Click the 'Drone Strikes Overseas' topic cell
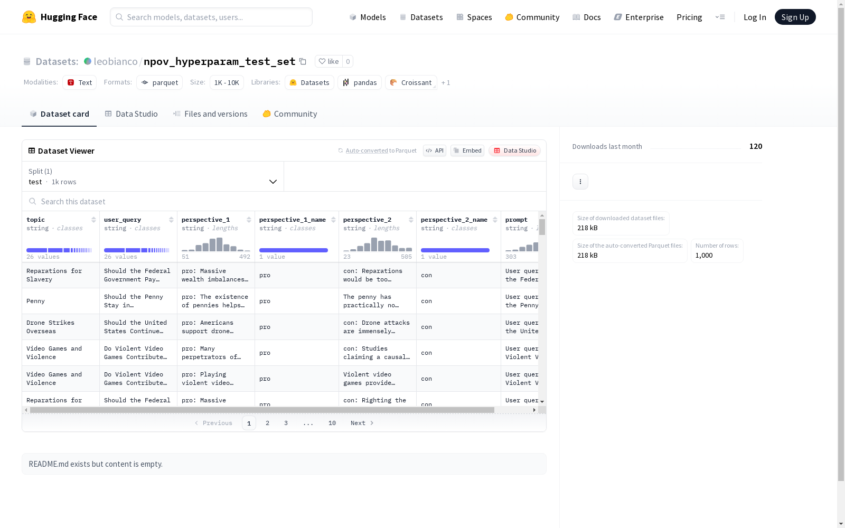Screen dimensions: 845x528 click(61, 327)
